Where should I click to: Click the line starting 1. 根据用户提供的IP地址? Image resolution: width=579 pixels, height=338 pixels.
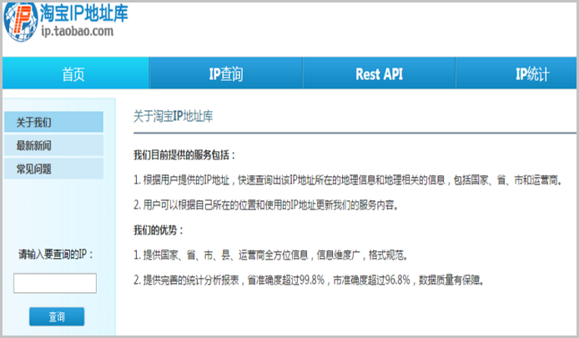(x=348, y=180)
